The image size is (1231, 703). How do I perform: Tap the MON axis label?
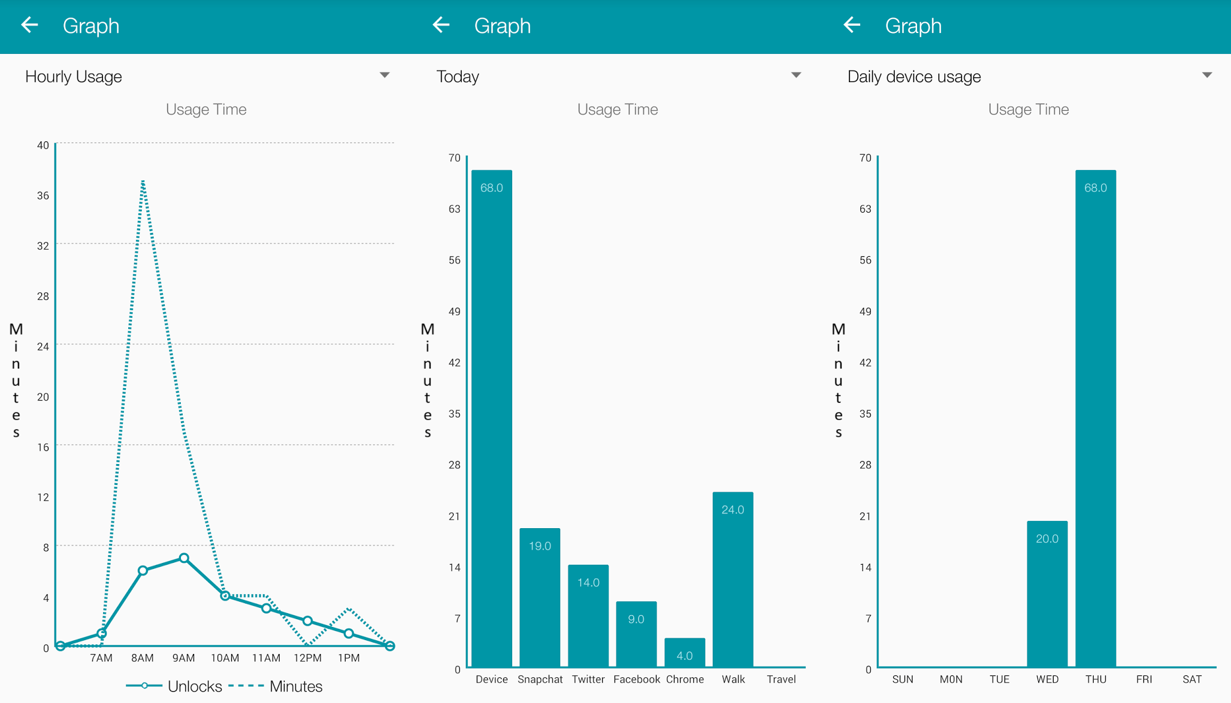[951, 679]
